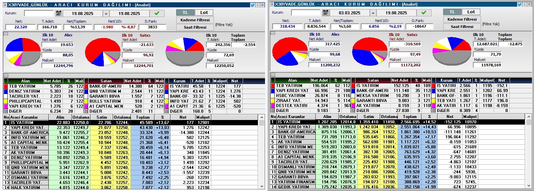Select AK YATIRIM row 5, 03.03.2025-start window
Image resolution: width=534 pixels, height=191 pixels.
[397, 142]
